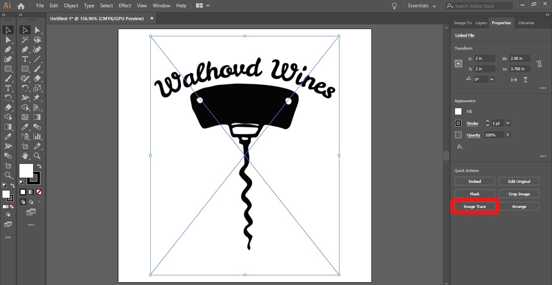Set fill to None in the two-column toolbar
The width and height of the screenshot is (552, 285).
coord(39,192)
